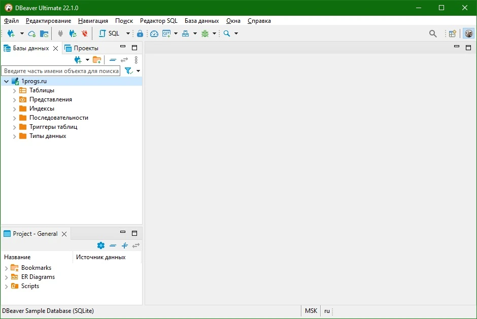Expand the Последовательности folder
The height and width of the screenshot is (319, 477).
(14, 118)
